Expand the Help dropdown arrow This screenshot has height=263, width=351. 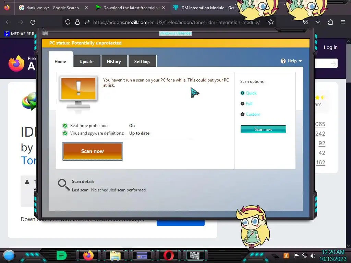coord(300,61)
